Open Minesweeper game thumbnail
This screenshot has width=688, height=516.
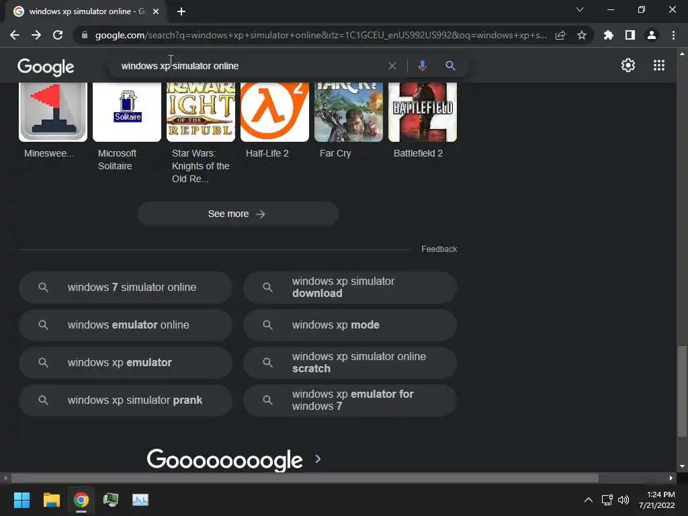(52, 112)
